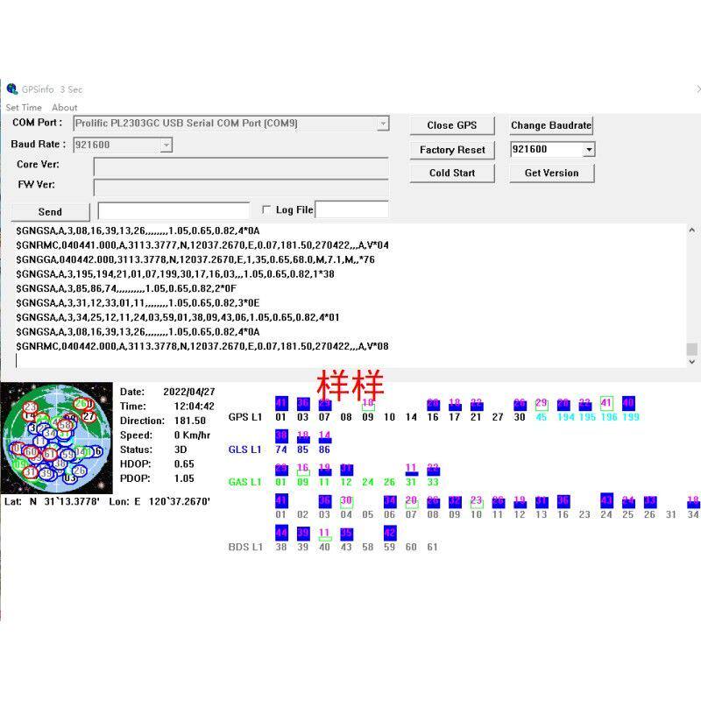The image size is (701, 701).
Task: Open the About menu
Action: click(x=64, y=107)
